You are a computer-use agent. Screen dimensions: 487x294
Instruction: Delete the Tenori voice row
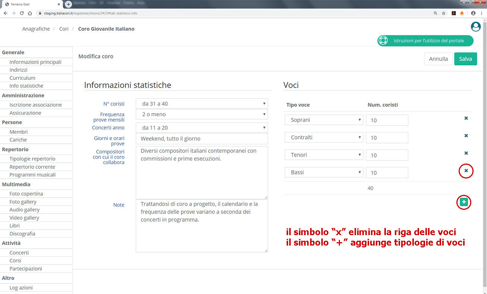[466, 153]
